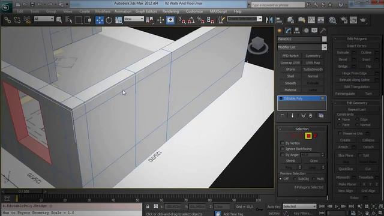Open the MAXScript menu
The height and width of the screenshot is (216, 384).
click(x=218, y=11)
